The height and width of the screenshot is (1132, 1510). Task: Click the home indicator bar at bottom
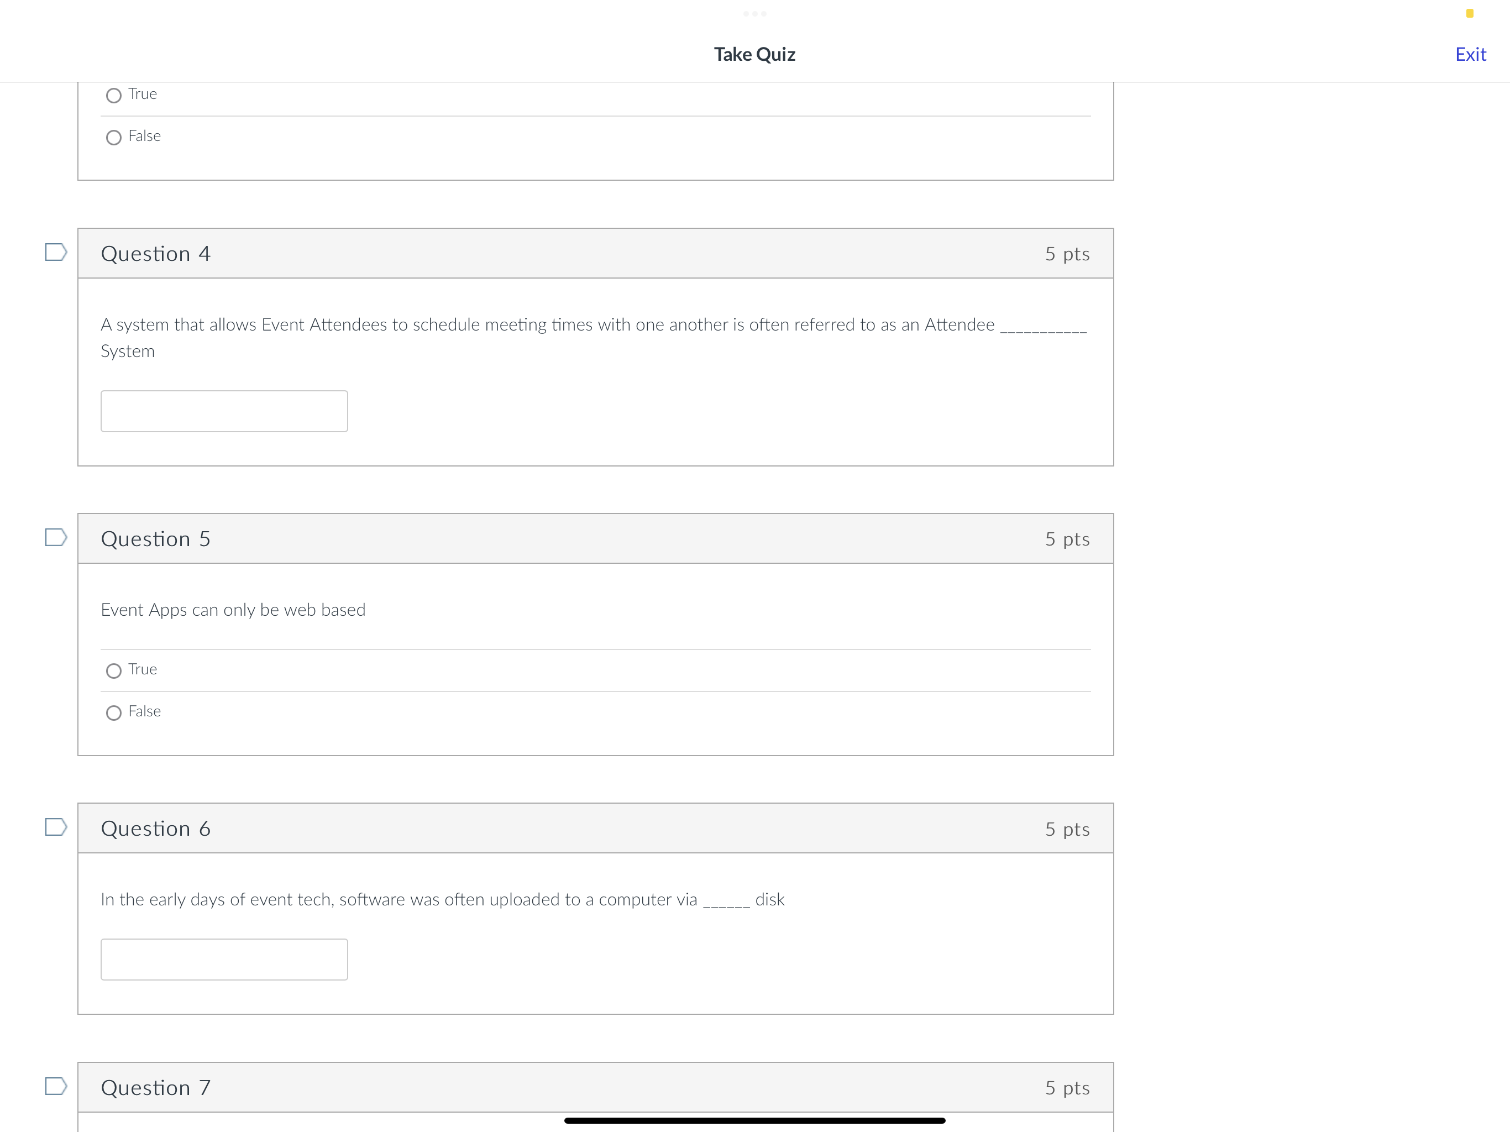(x=754, y=1119)
